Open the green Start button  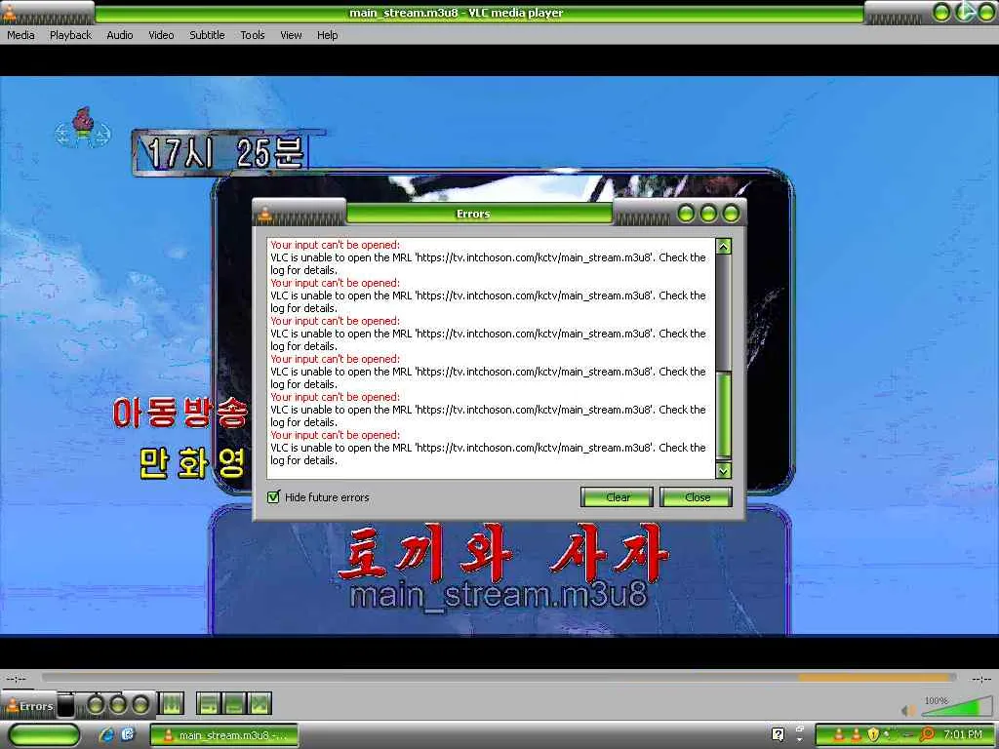(x=44, y=735)
